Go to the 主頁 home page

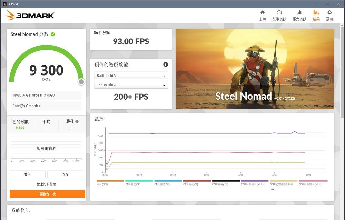263,16
